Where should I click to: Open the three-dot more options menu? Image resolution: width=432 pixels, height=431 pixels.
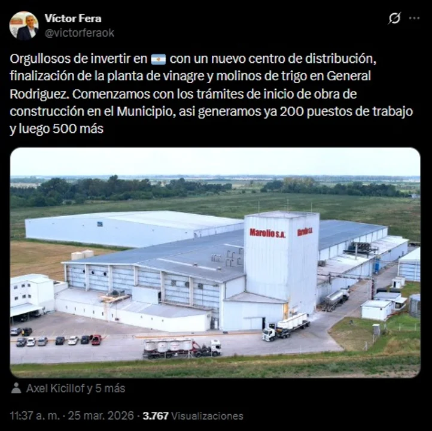click(414, 19)
